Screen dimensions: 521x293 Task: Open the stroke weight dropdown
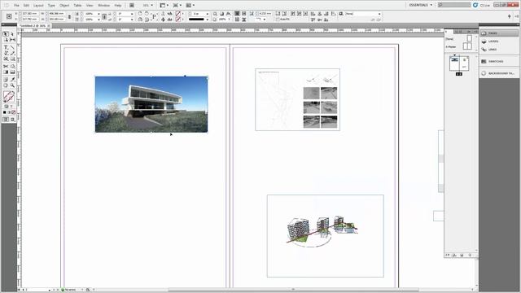pyautogui.click(x=208, y=14)
